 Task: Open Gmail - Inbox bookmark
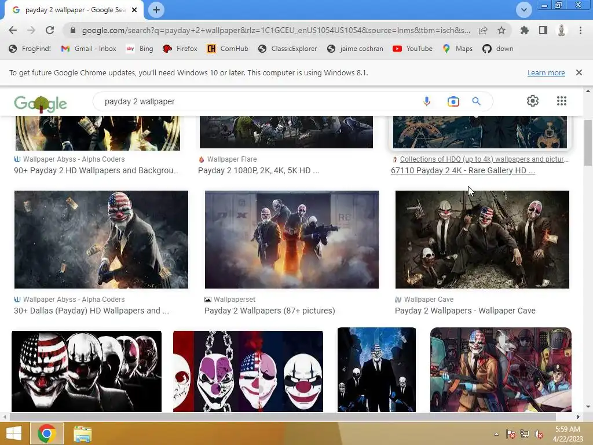point(89,49)
